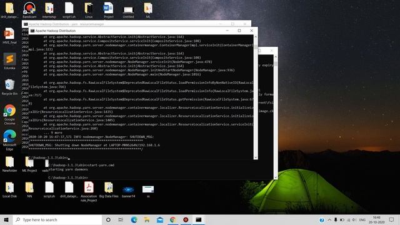The width and height of the screenshot is (400, 225).
Task: Click the Cortana circle on taskbar
Action: [x=108, y=219]
